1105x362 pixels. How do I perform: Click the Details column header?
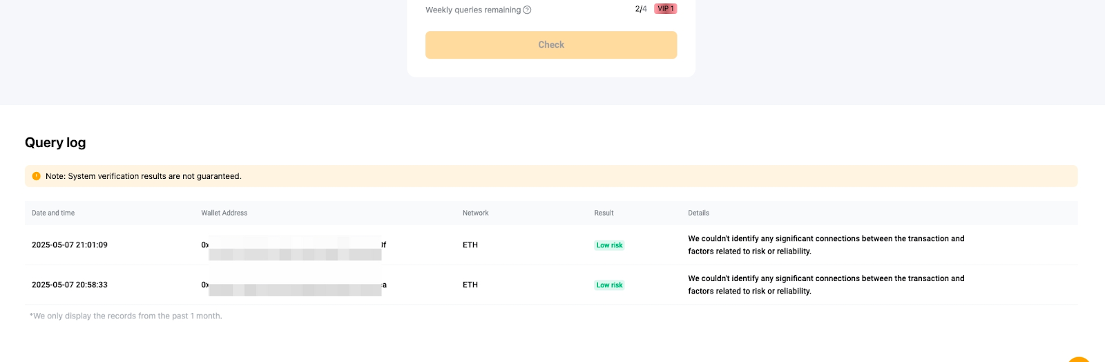pos(698,213)
